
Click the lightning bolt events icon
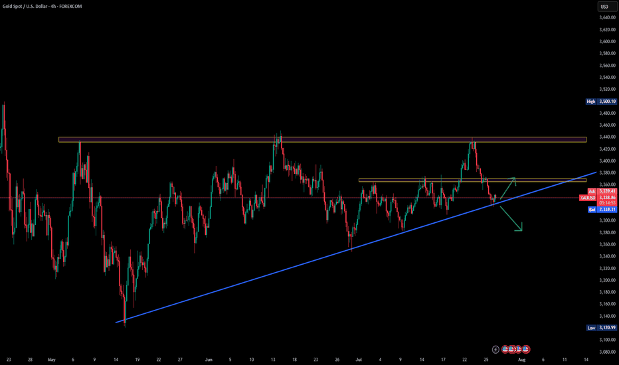point(495,349)
